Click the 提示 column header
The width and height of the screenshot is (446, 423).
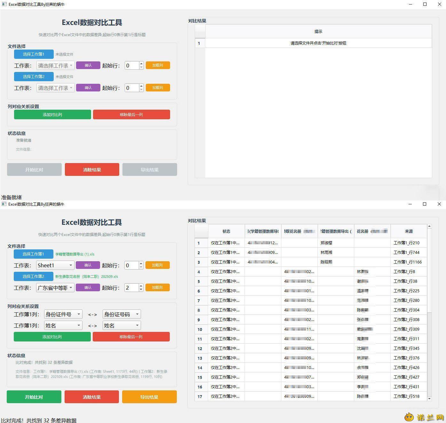click(x=318, y=31)
